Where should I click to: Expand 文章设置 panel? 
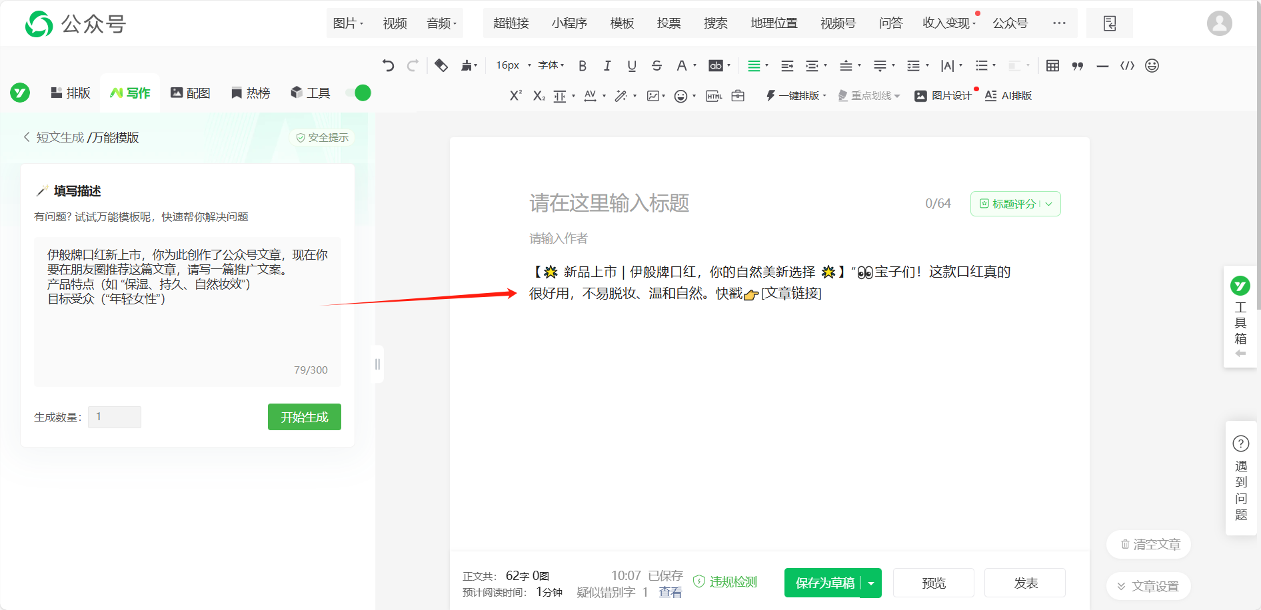tap(1149, 586)
